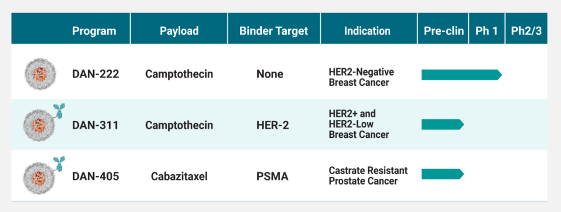Select the Pre-clin phase header
This screenshot has width=561, height=212.
(x=444, y=31)
